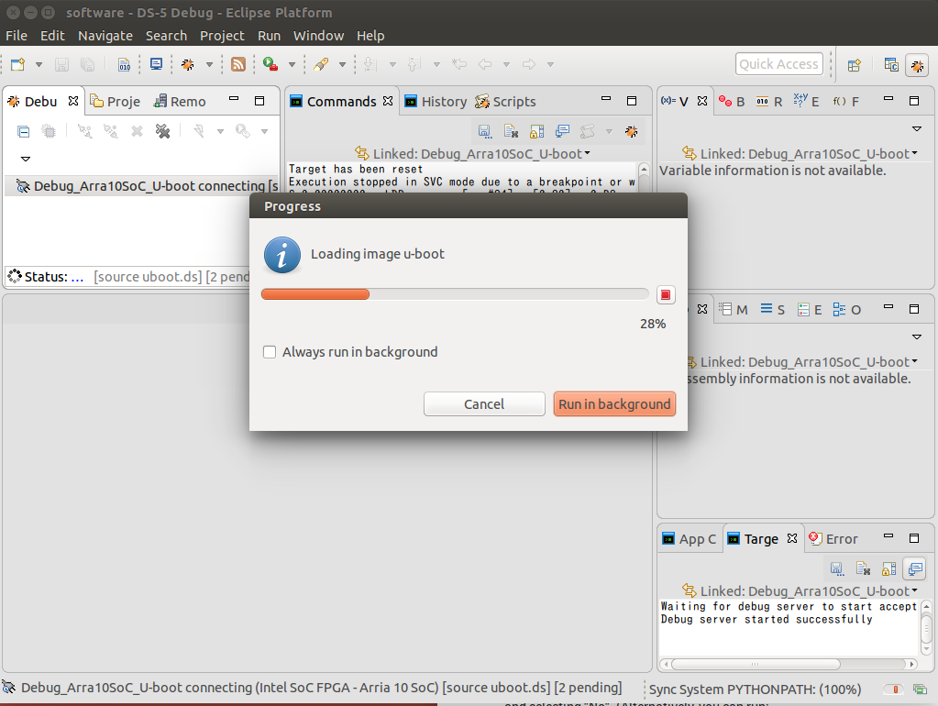This screenshot has height=706, width=938.
Task: Click the Run launch icon in toolbar
Action: [270, 64]
